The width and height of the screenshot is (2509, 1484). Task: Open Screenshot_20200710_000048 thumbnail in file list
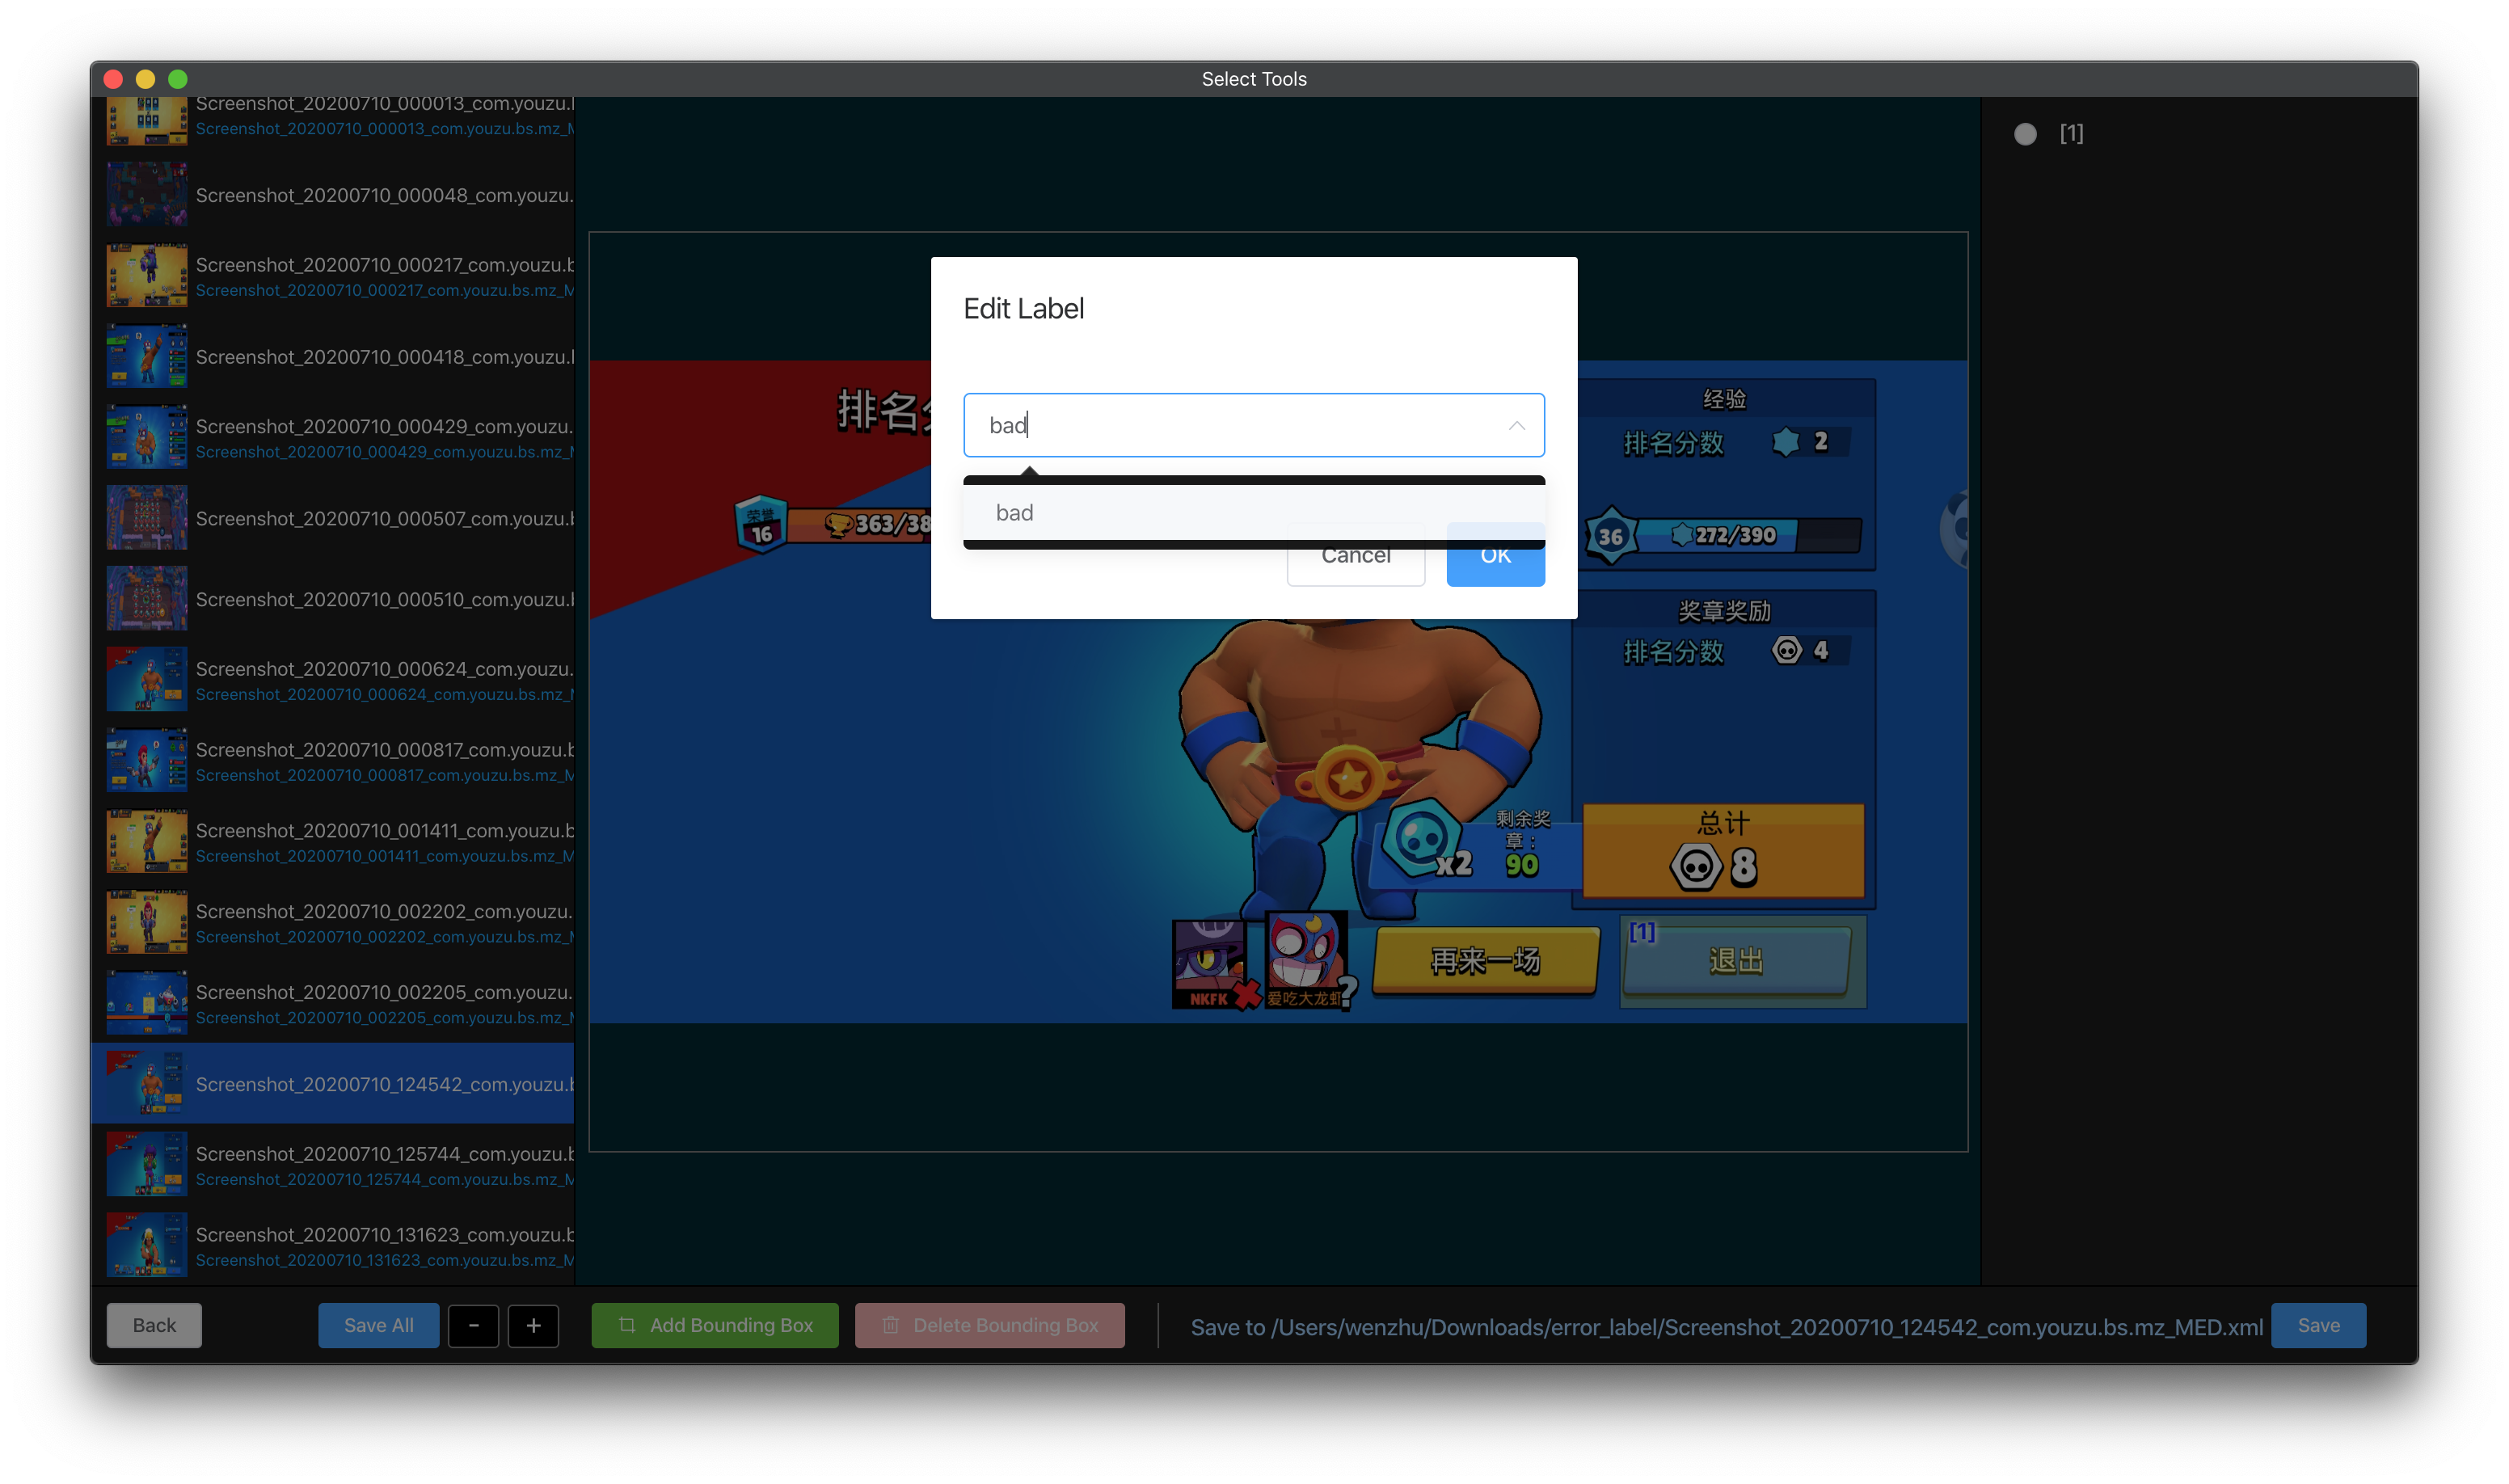pyautogui.click(x=146, y=194)
